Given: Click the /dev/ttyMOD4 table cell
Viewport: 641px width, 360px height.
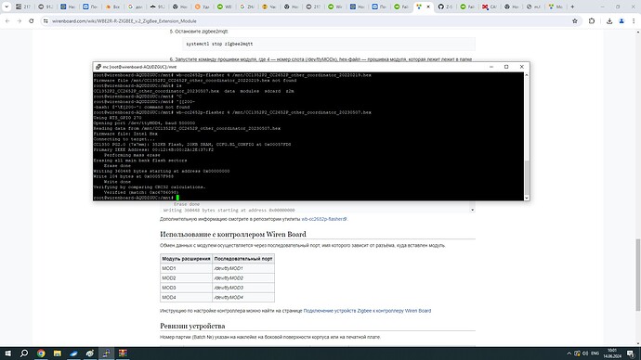Looking at the screenshot, I should click(x=243, y=298).
